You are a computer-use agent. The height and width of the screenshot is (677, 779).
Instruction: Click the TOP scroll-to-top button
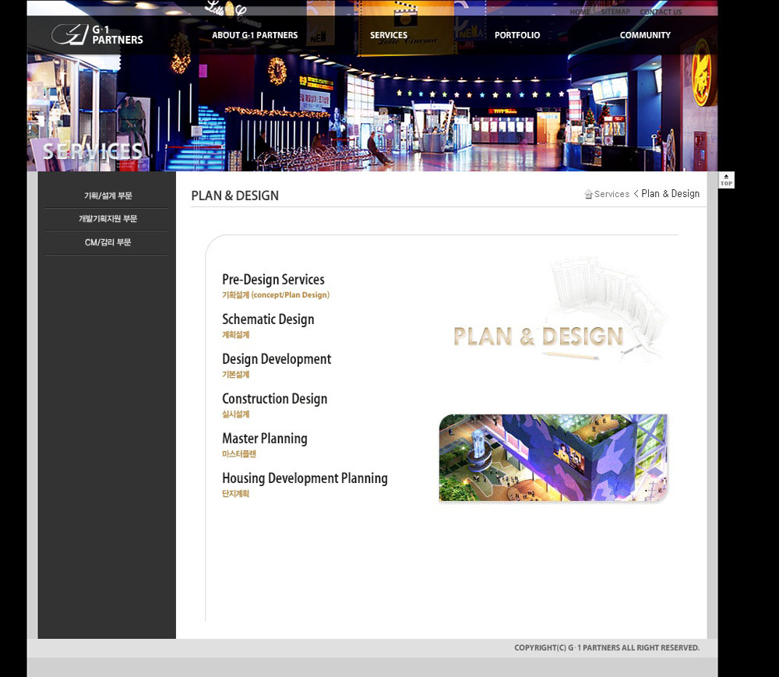pos(726,180)
